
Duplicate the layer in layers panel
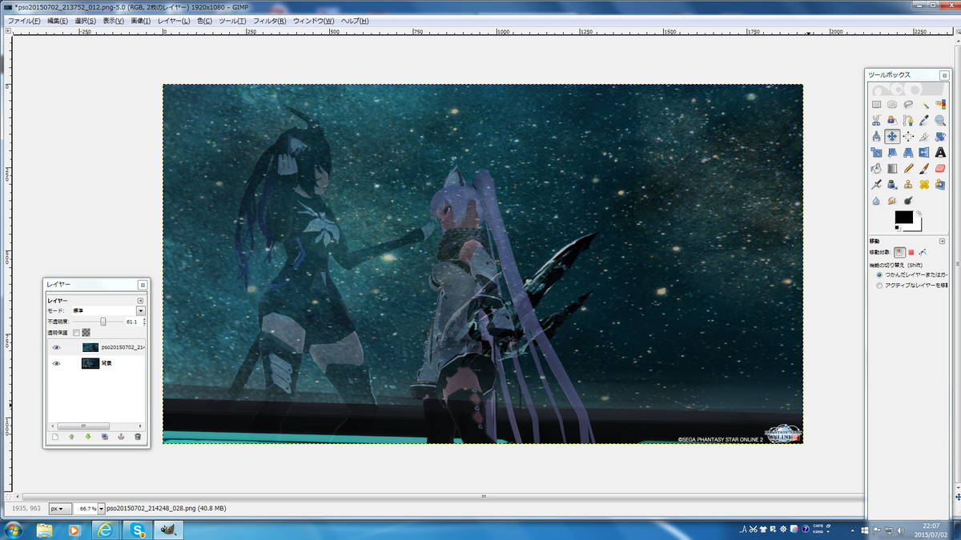pyautogui.click(x=105, y=437)
